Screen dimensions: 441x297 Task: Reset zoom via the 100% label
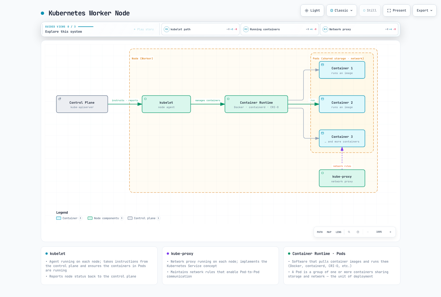pos(379,232)
